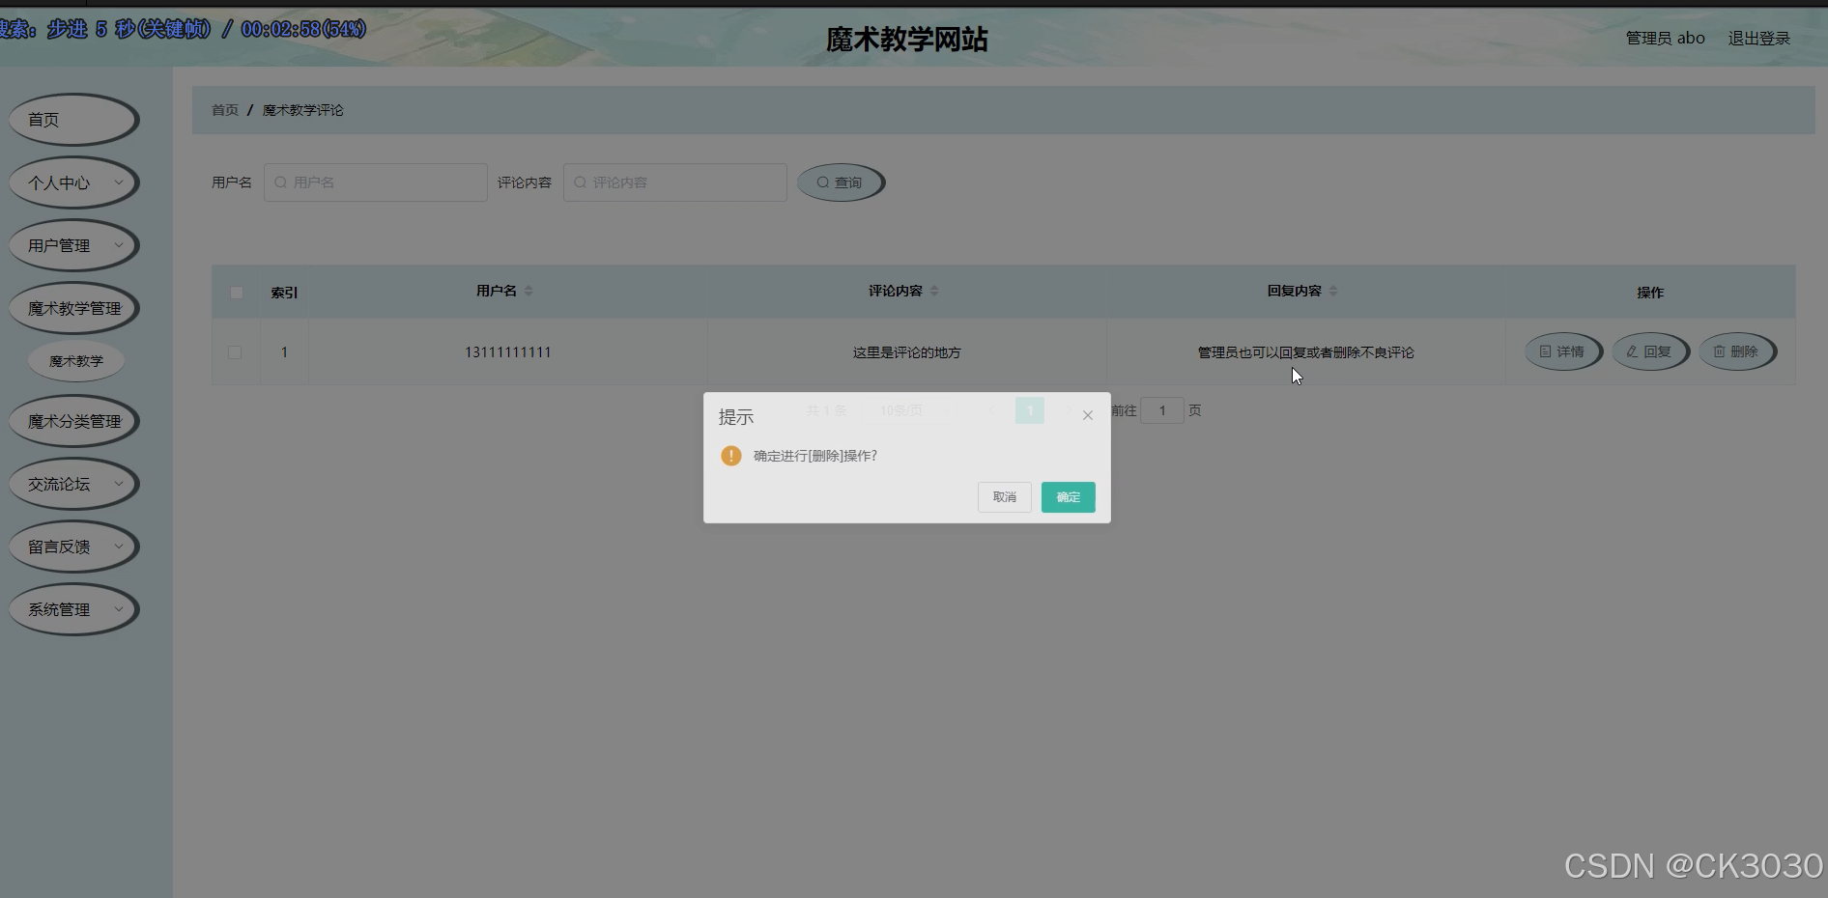Click 删除 for the comment row
This screenshot has width=1828, height=898.
pyautogui.click(x=1737, y=351)
